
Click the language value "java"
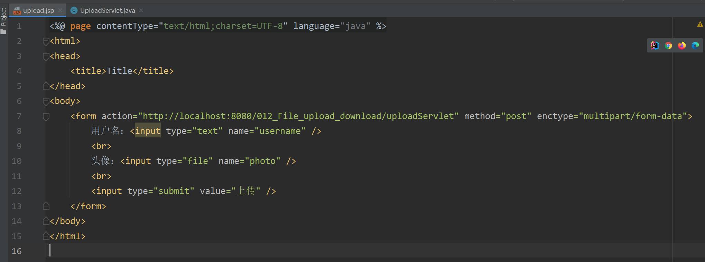click(355, 26)
